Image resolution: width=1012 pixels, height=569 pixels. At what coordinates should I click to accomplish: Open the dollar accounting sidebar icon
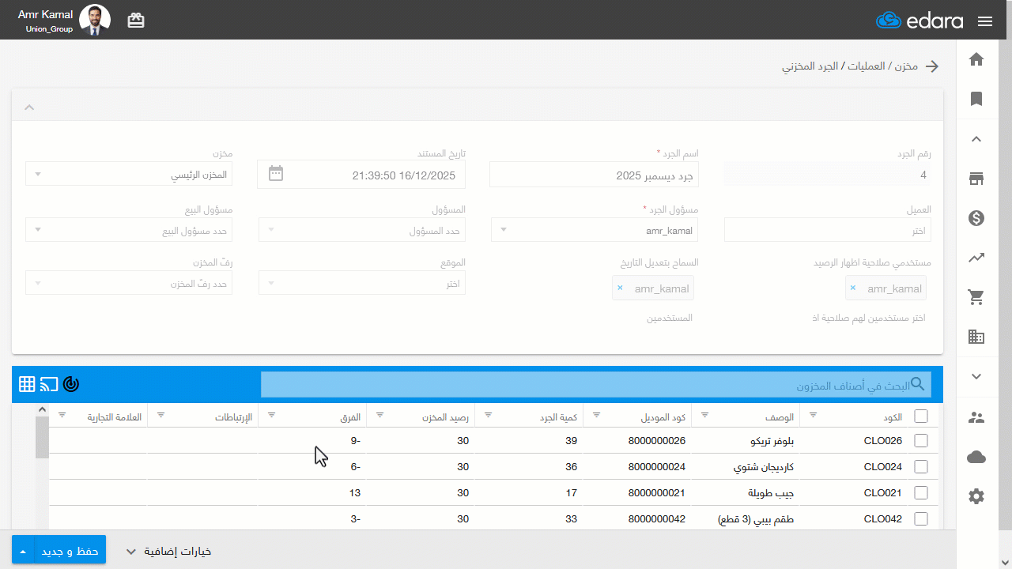point(976,218)
